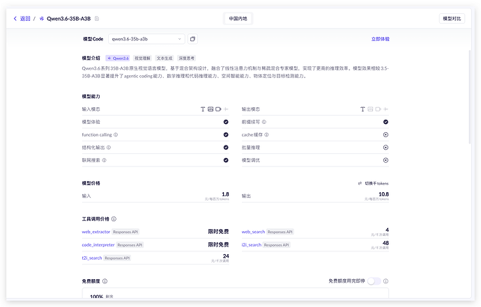
Task: Click status icon for 模型调优
Action: click(x=385, y=160)
